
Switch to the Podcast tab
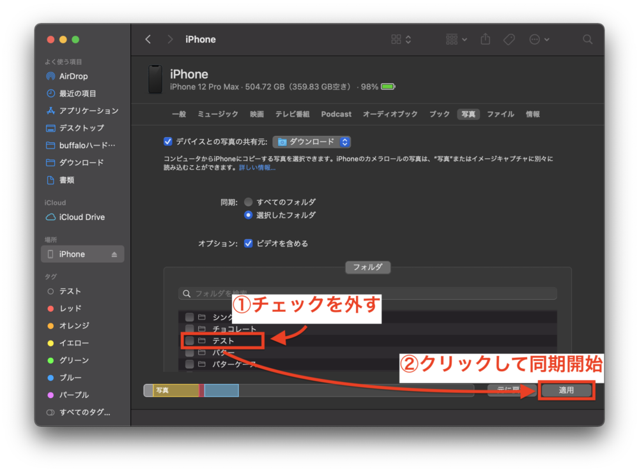pyautogui.click(x=336, y=114)
